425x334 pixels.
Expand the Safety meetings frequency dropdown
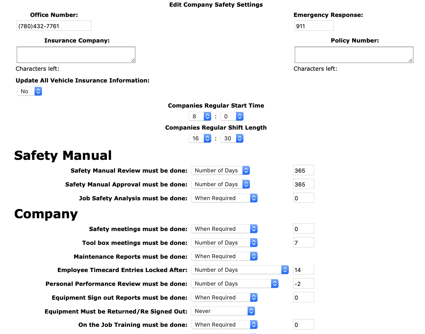click(x=224, y=229)
